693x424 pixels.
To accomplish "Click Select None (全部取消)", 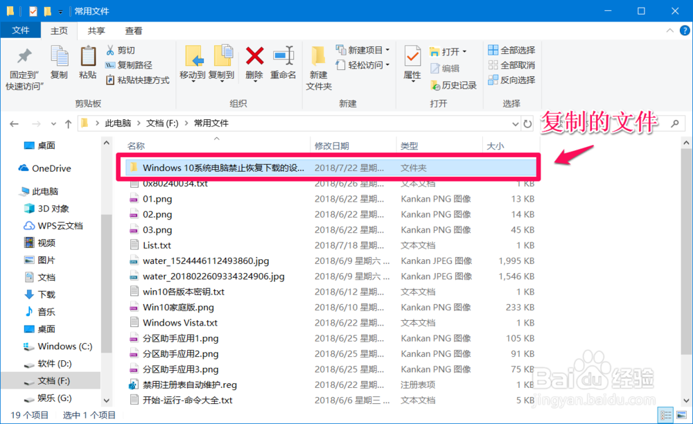I will 512,65.
